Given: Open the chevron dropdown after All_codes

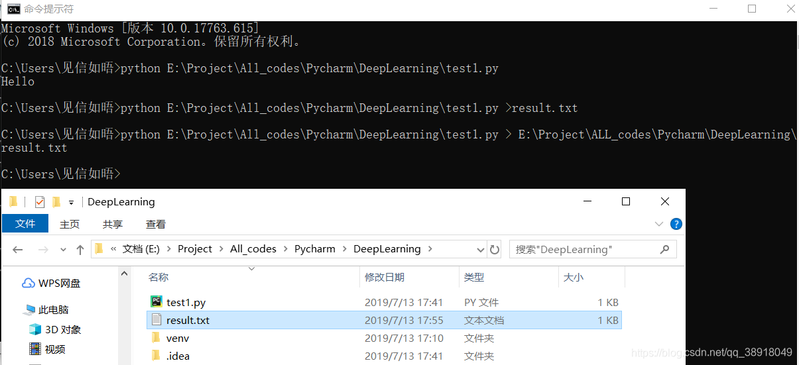Looking at the screenshot, I should tap(285, 249).
